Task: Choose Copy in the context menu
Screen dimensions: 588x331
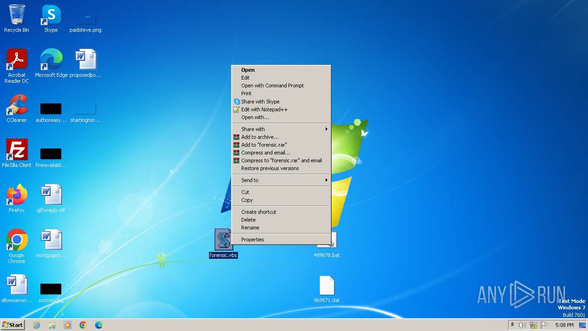Action: [281, 200]
